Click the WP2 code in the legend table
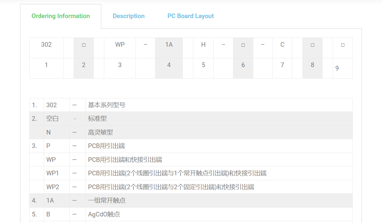Viewport: 382px width, 223px height. click(x=53, y=187)
